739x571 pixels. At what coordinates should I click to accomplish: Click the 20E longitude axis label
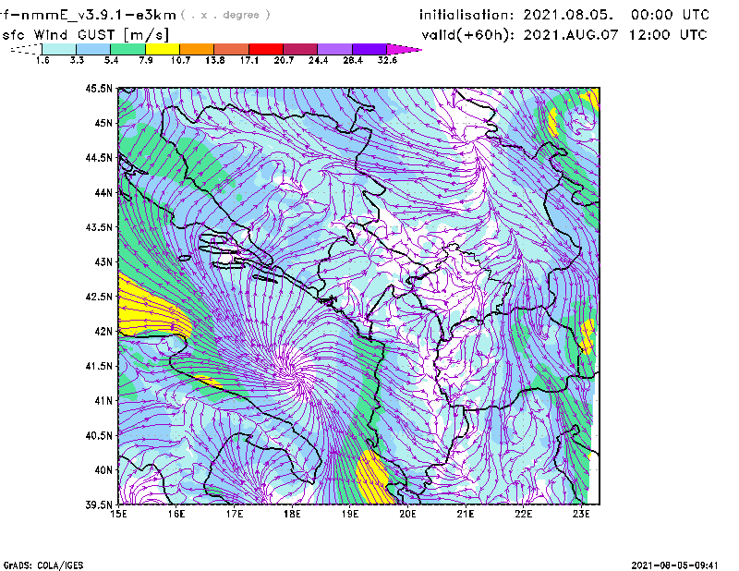[x=407, y=514]
